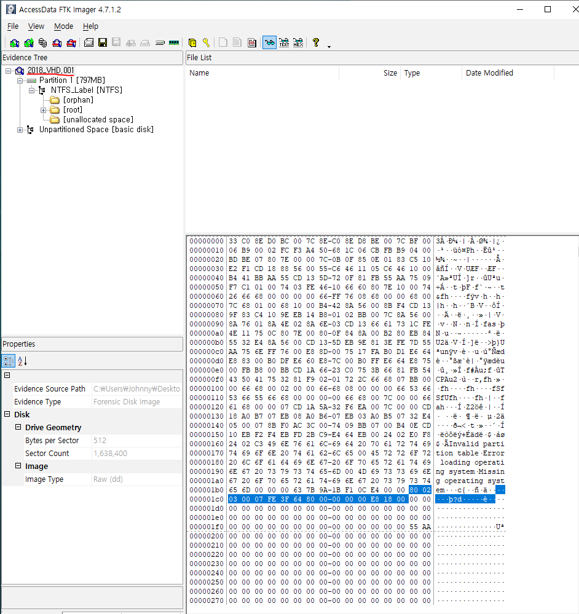Sort file list by Type column

[x=431, y=73]
